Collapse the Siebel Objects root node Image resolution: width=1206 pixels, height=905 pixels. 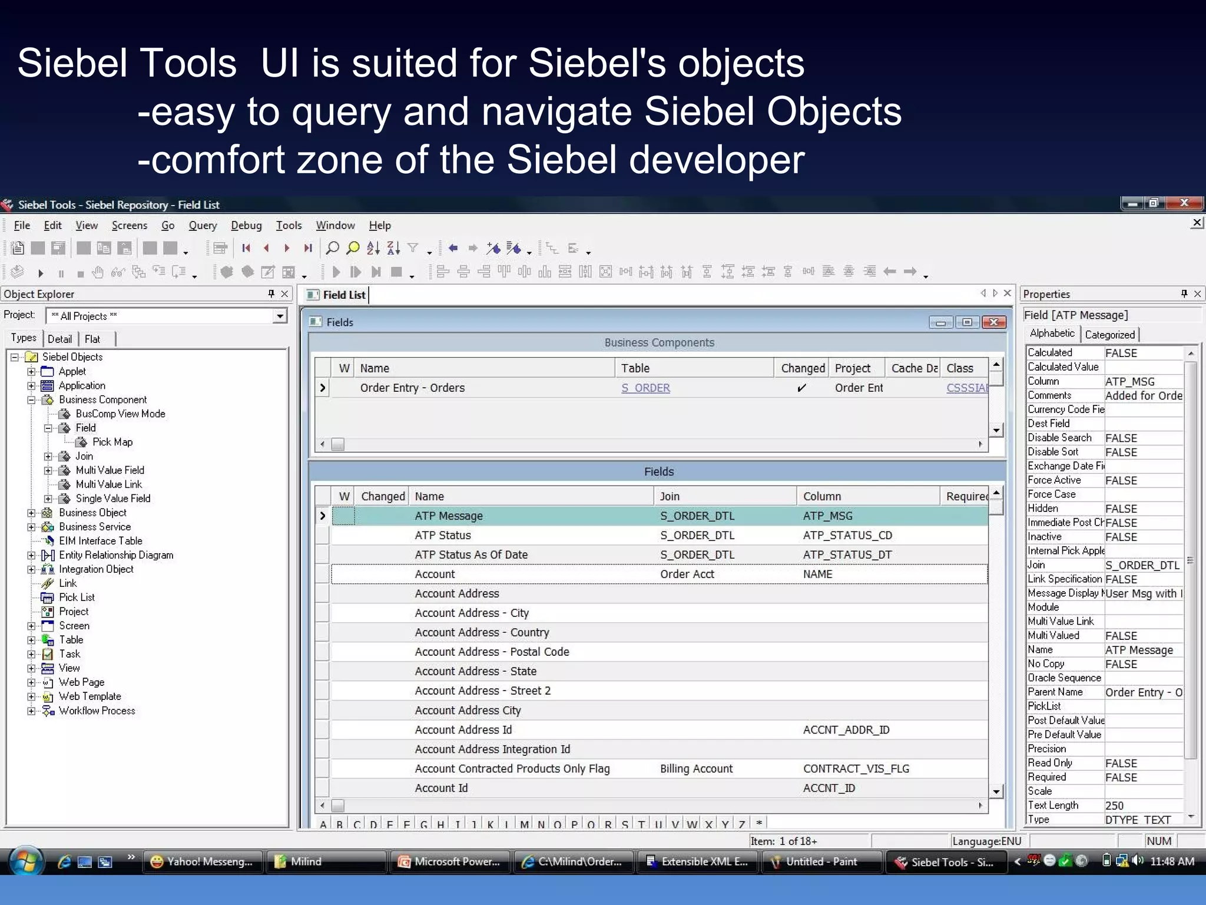[x=15, y=357]
